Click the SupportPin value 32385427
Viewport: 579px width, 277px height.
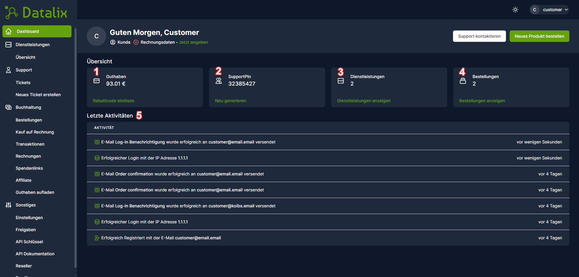(242, 84)
